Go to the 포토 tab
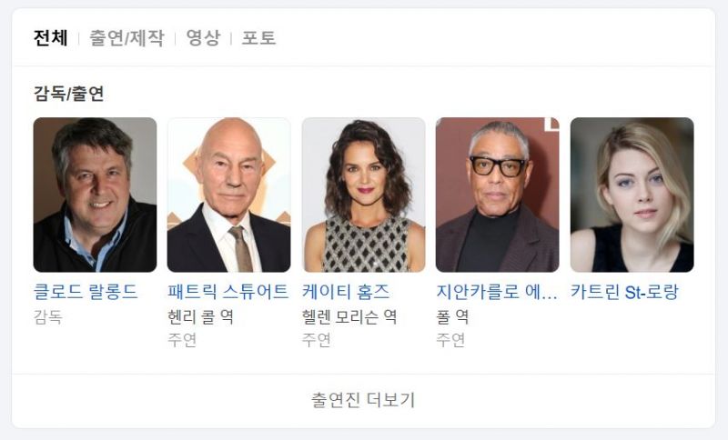Screen dimensions: 728x440 click(258, 37)
